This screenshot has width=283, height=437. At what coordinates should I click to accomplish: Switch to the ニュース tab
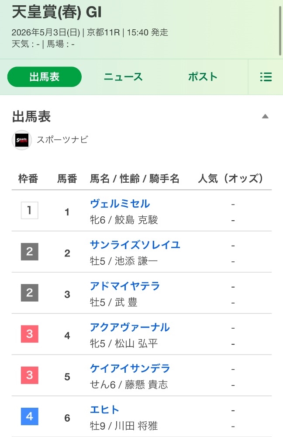(x=123, y=76)
